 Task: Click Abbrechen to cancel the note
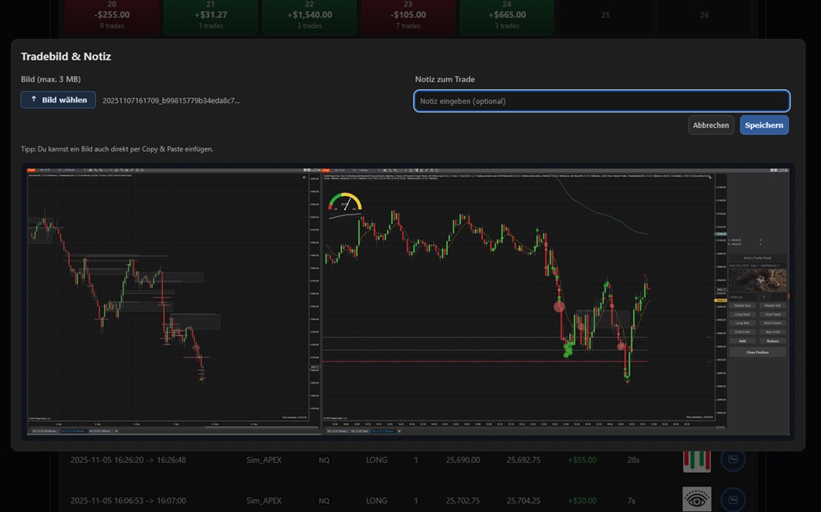click(x=711, y=125)
